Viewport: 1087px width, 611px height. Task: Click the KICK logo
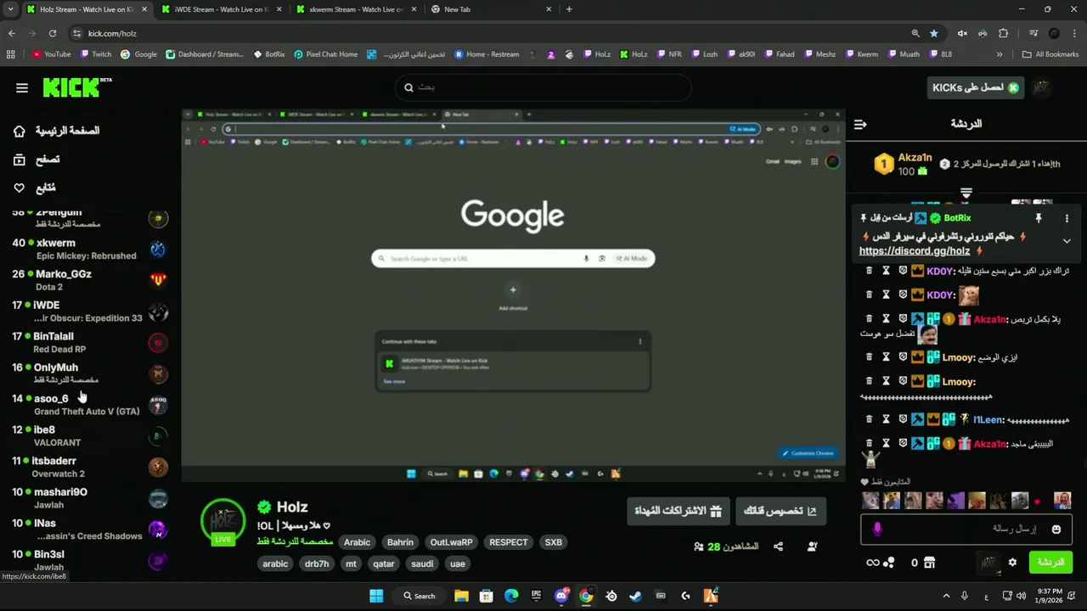pyautogui.click(x=76, y=87)
